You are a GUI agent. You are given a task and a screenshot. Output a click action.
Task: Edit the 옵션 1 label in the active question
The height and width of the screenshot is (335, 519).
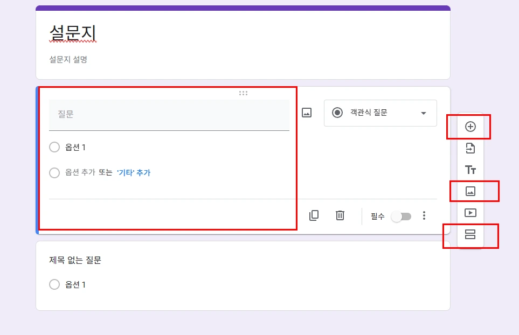coord(75,148)
